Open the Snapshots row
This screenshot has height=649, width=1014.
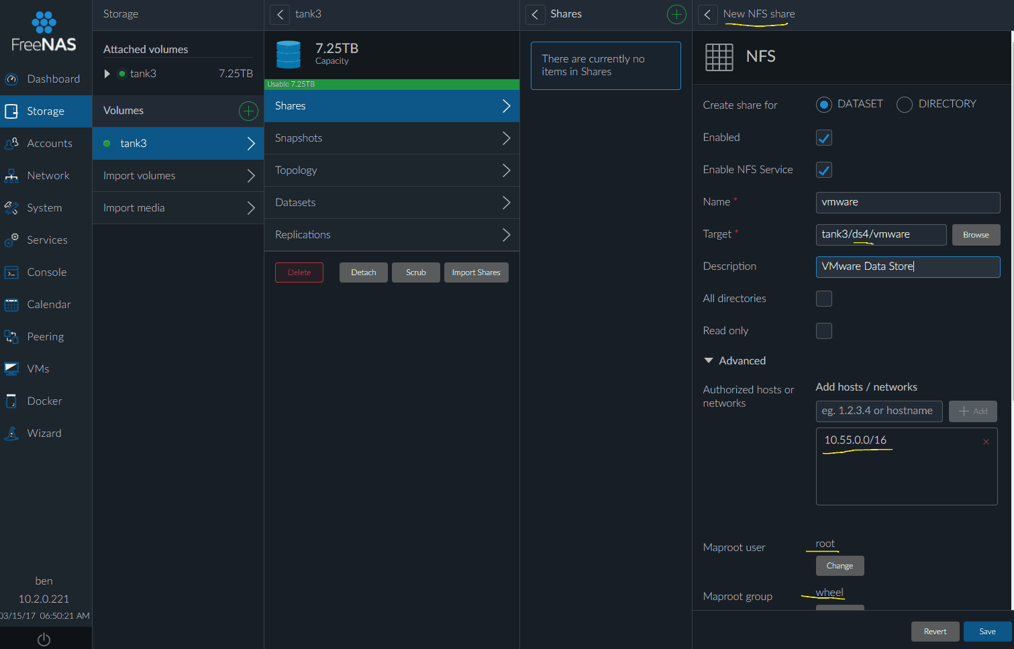click(392, 138)
